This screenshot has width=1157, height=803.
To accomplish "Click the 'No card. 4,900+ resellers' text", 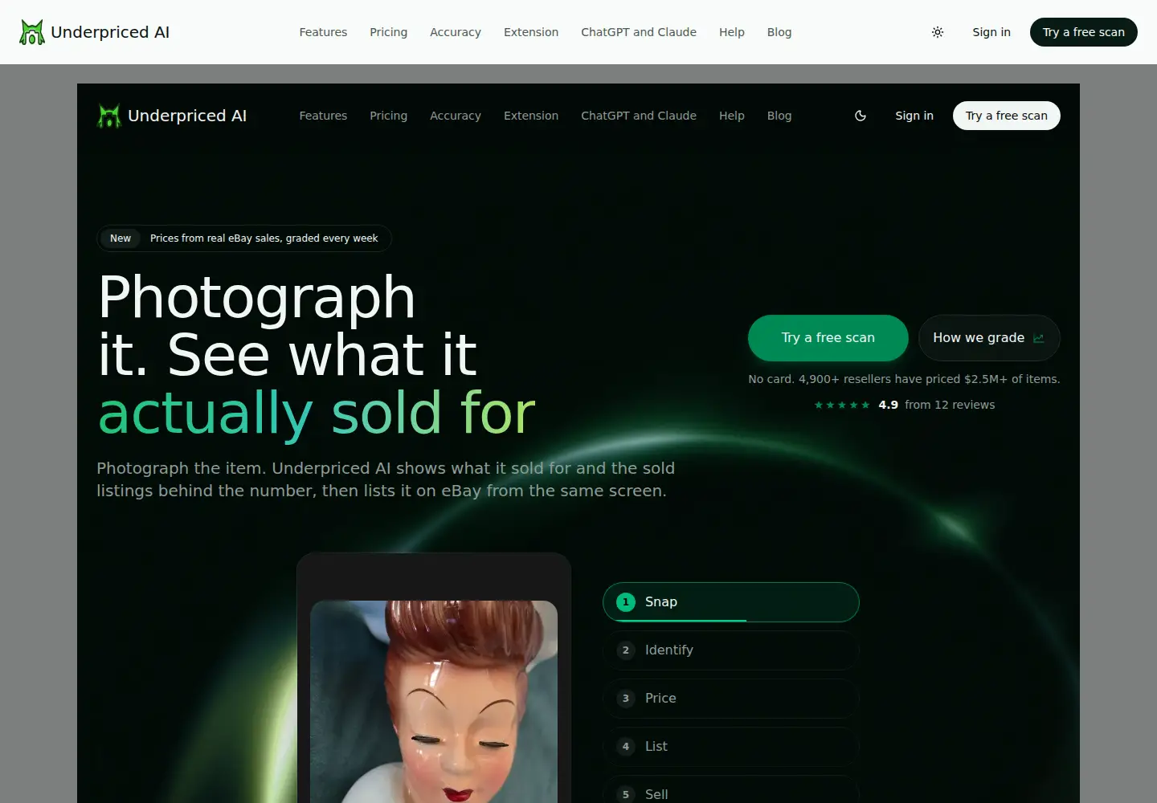I will click(x=904, y=379).
